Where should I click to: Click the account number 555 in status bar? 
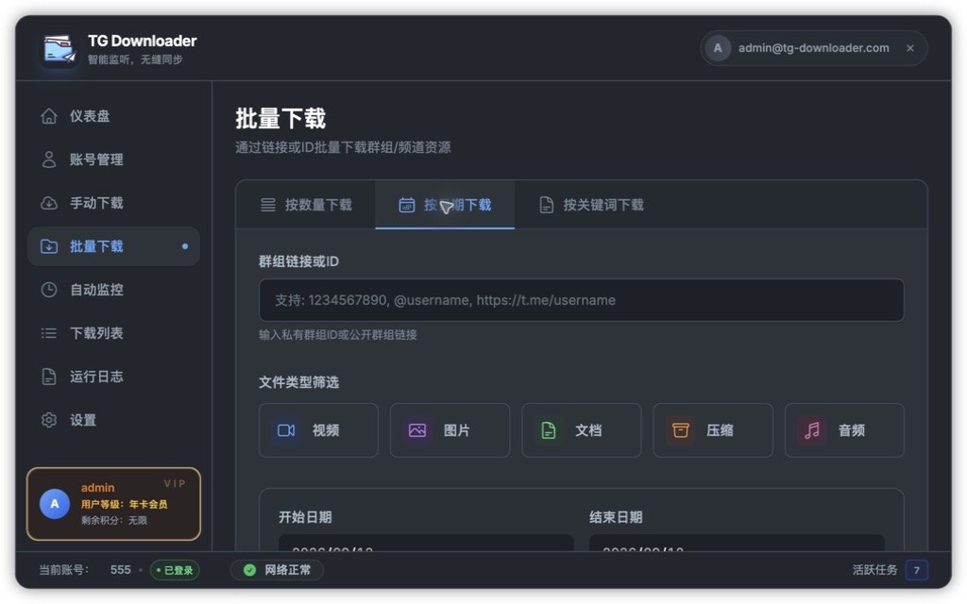120,570
